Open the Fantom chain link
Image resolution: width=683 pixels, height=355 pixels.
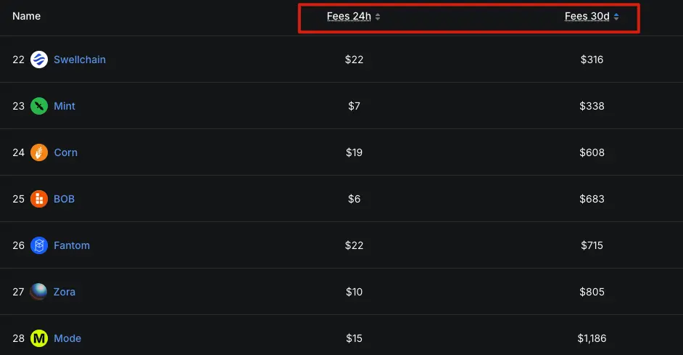[72, 245]
